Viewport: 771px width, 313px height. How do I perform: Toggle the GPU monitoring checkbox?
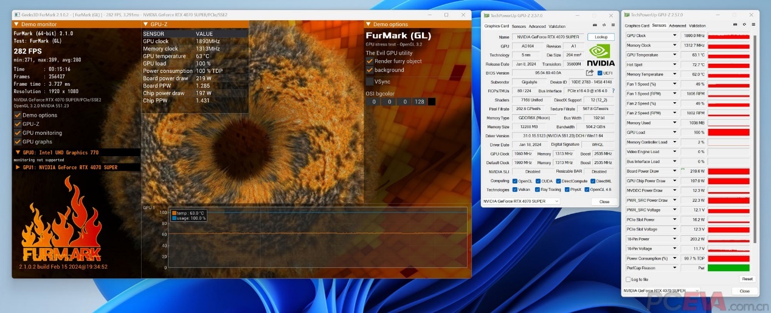[x=17, y=132]
